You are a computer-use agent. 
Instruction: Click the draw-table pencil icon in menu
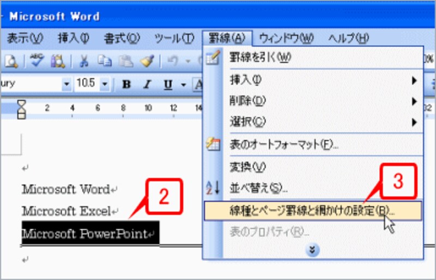[x=213, y=58]
